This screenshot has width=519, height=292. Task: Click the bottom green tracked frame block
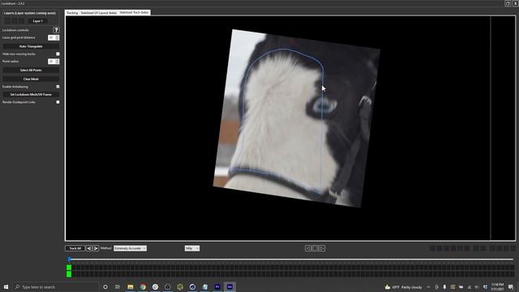(69, 274)
